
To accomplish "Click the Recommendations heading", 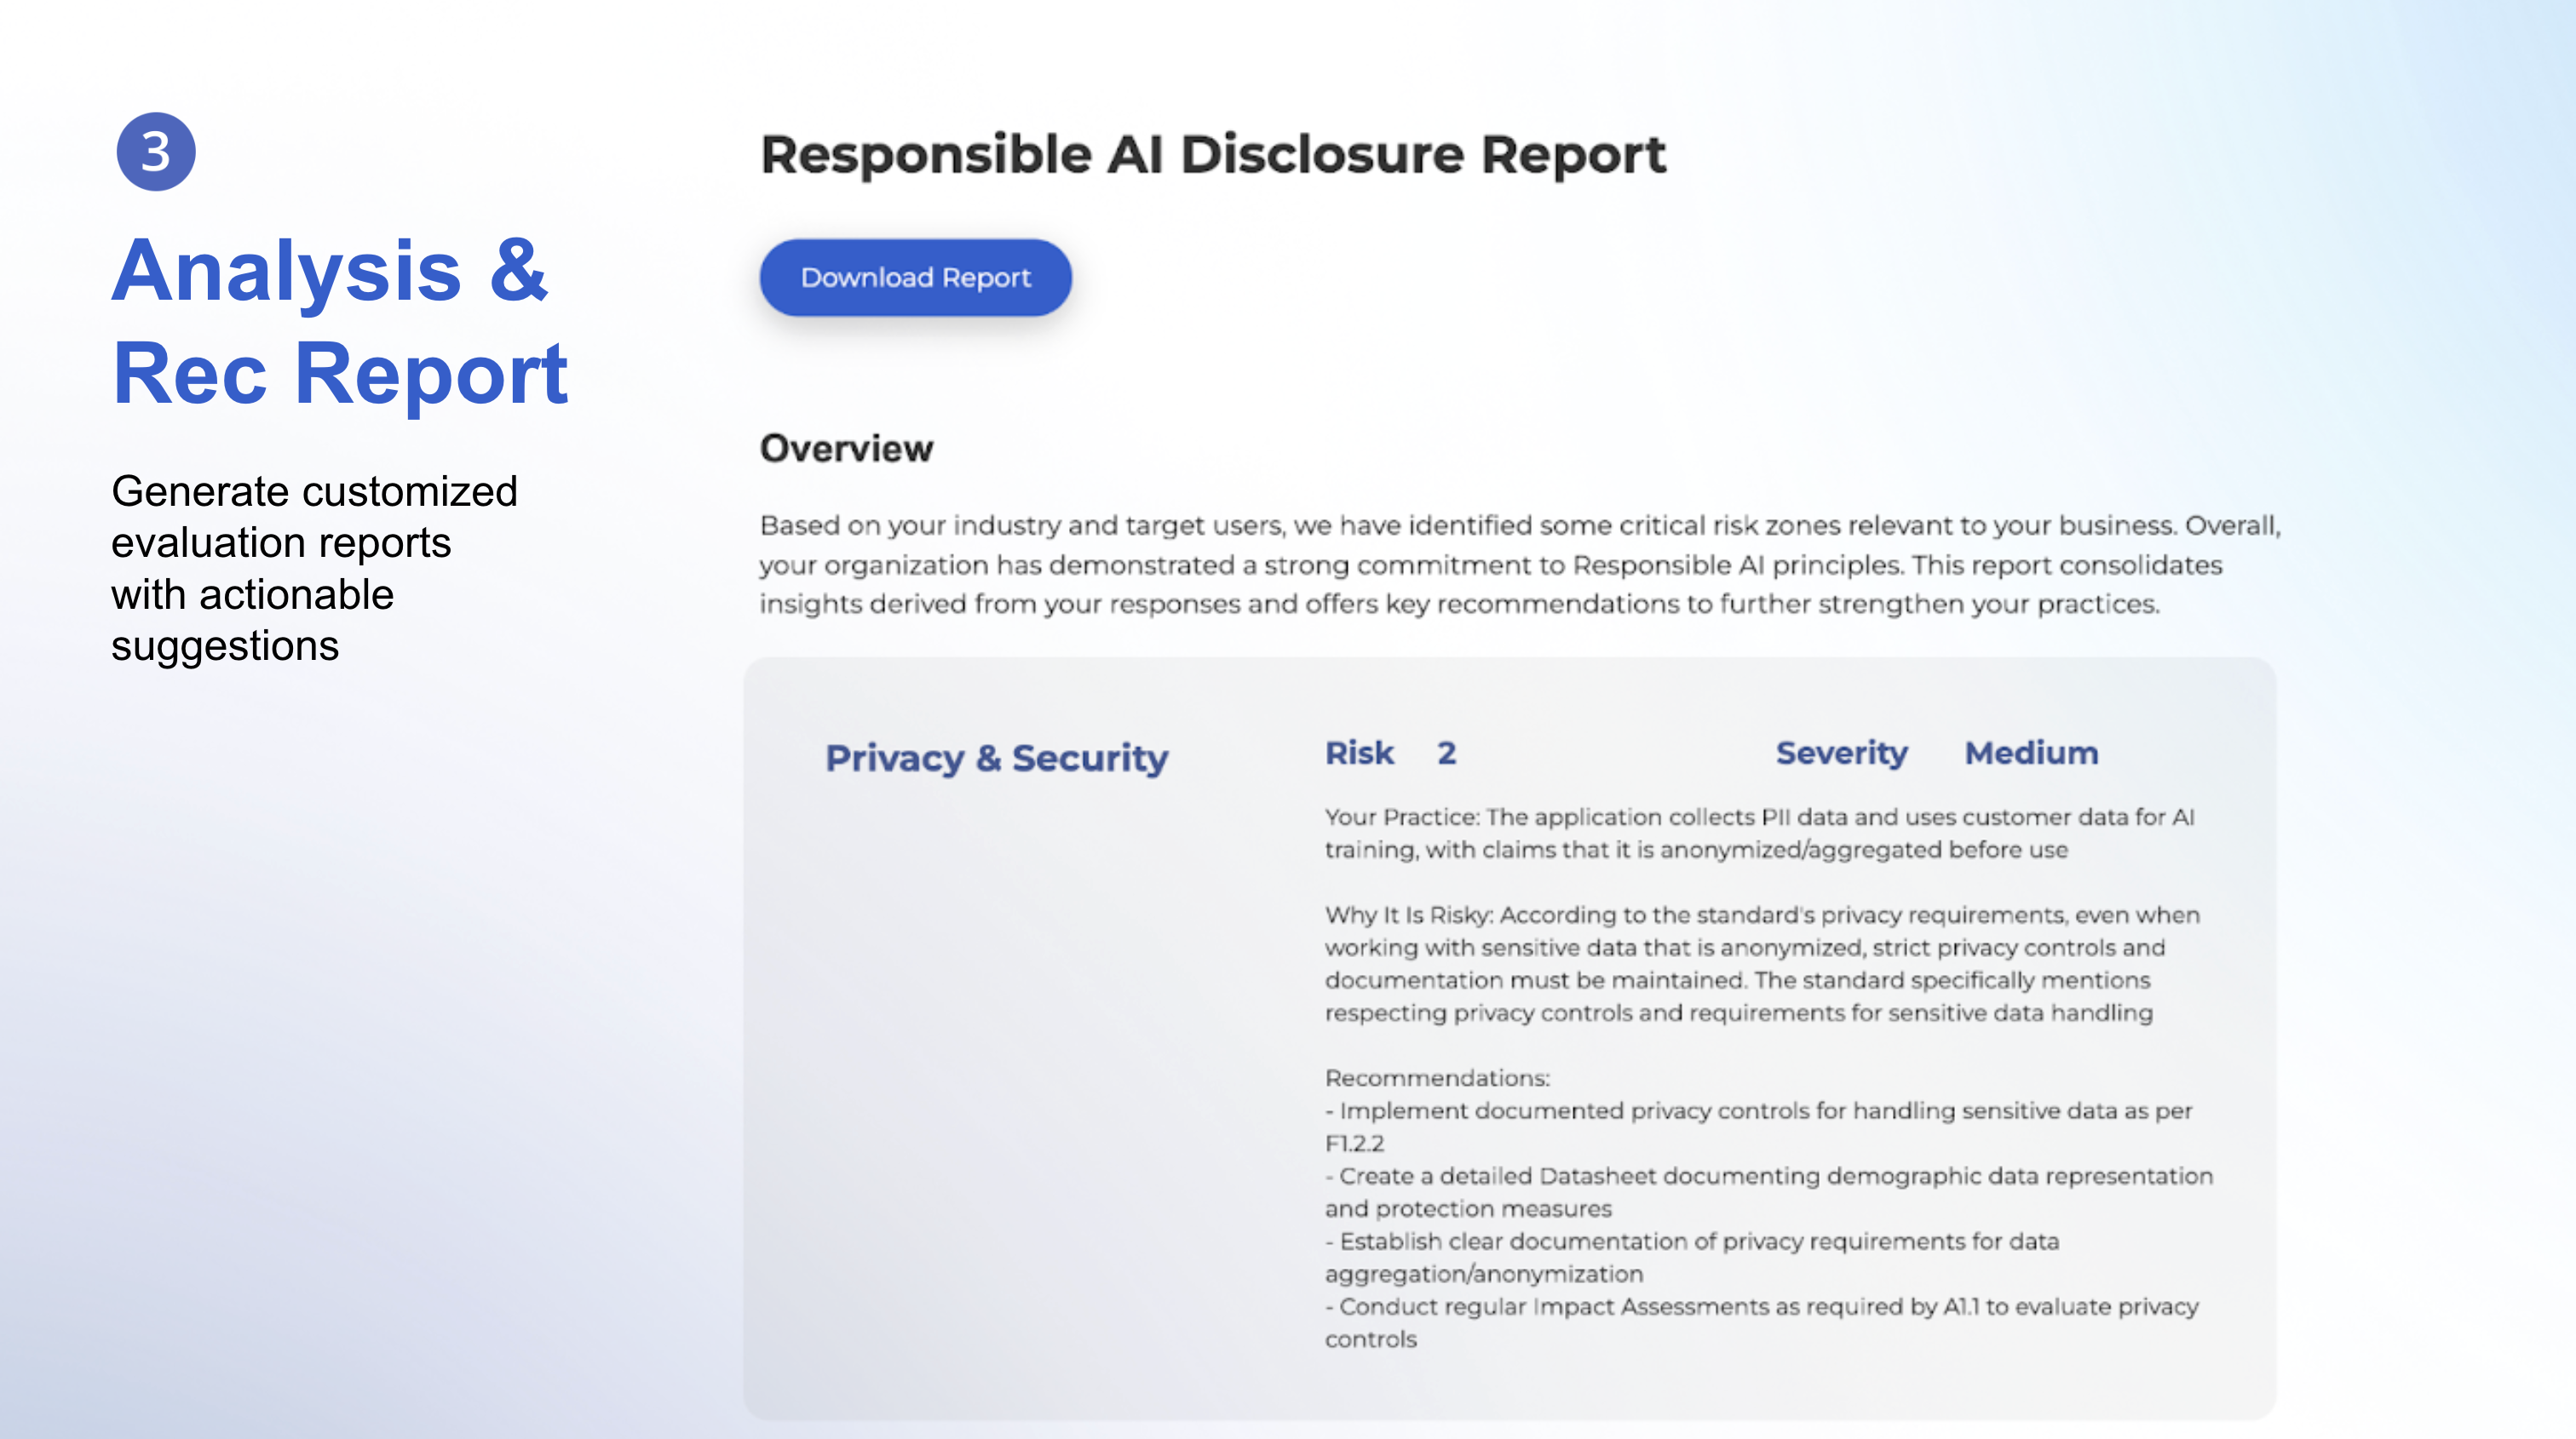I will [x=1436, y=1078].
